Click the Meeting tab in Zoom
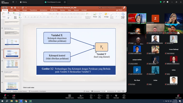 pyautogui.click(x=23, y=2)
